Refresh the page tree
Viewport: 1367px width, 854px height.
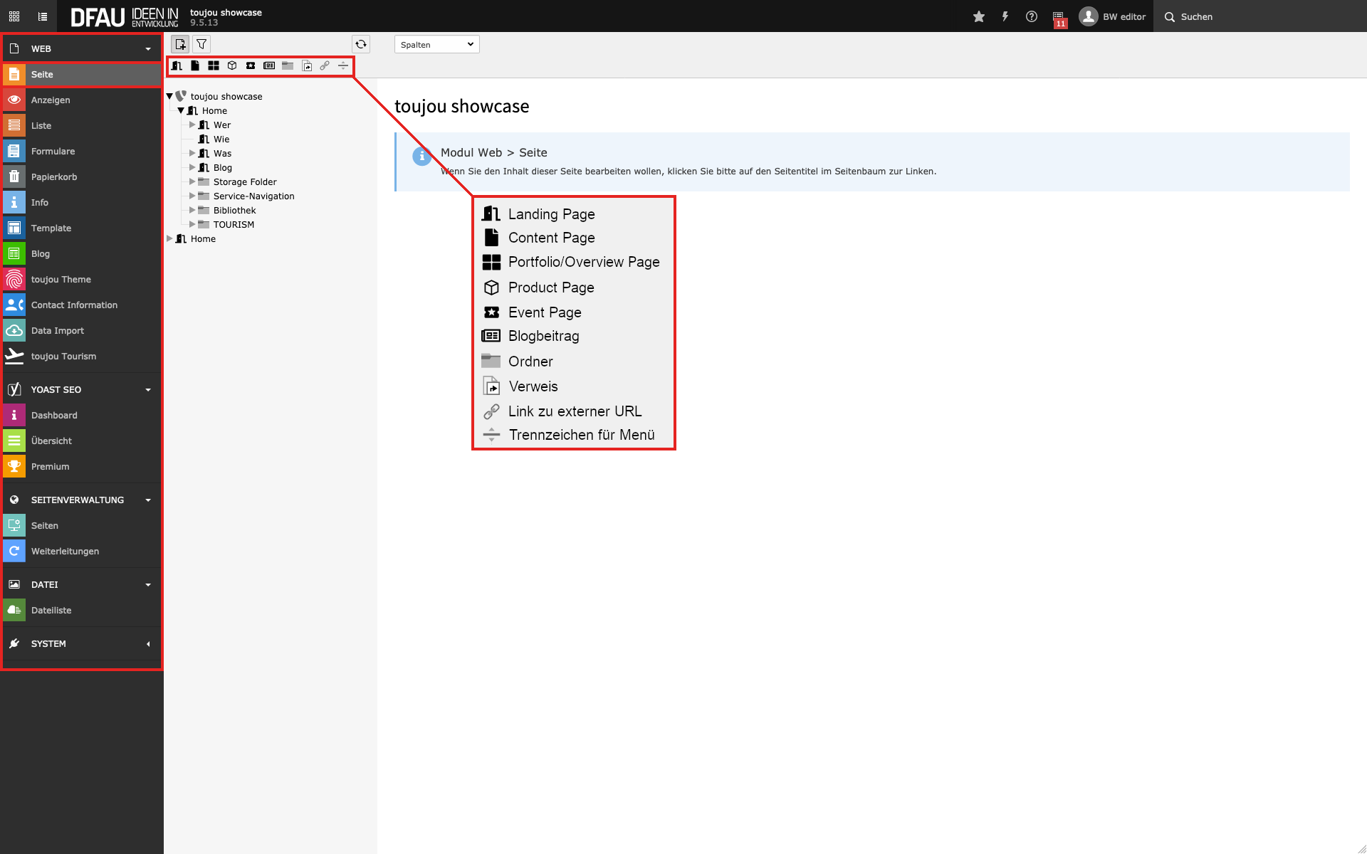[361, 44]
